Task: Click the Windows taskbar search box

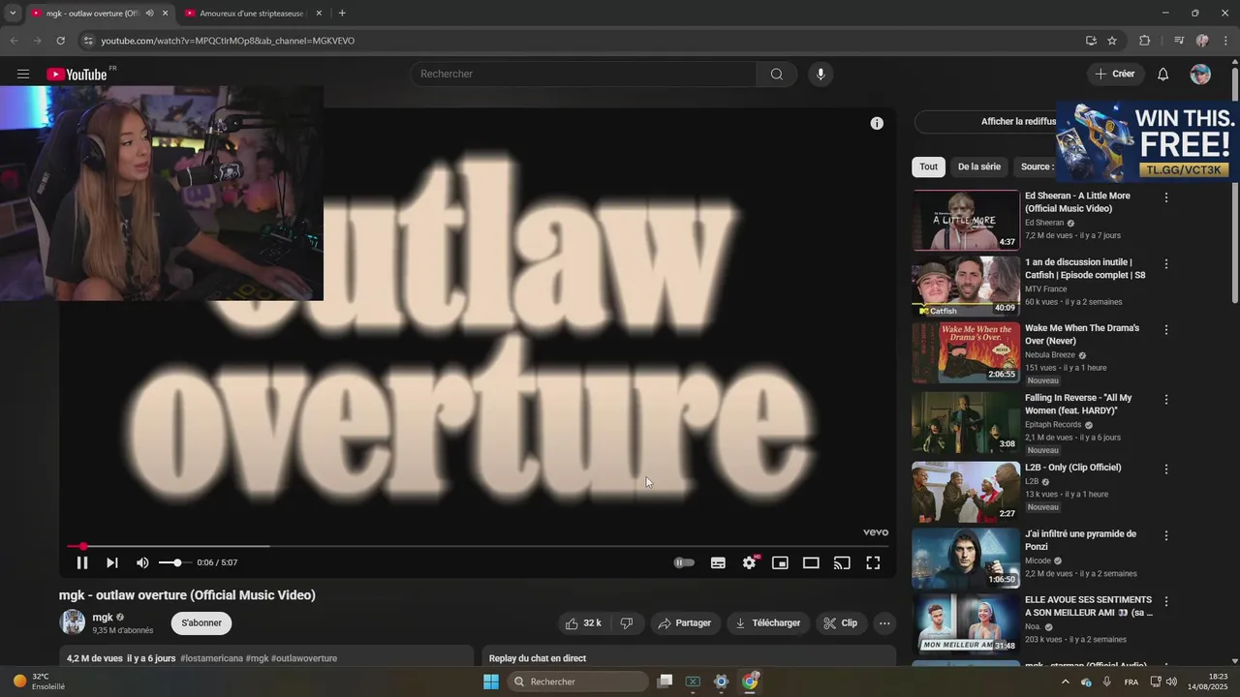Action: point(578,682)
